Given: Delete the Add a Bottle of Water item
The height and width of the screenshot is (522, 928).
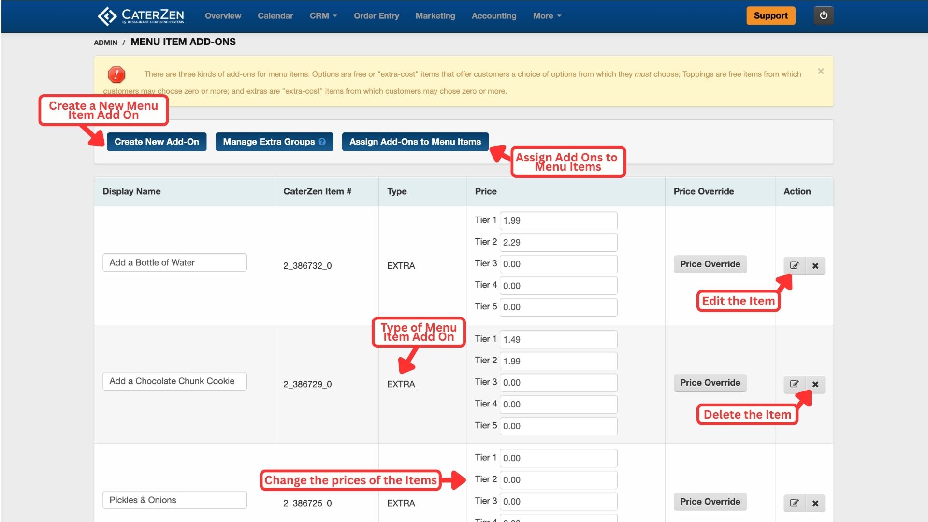Looking at the screenshot, I should [x=815, y=265].
